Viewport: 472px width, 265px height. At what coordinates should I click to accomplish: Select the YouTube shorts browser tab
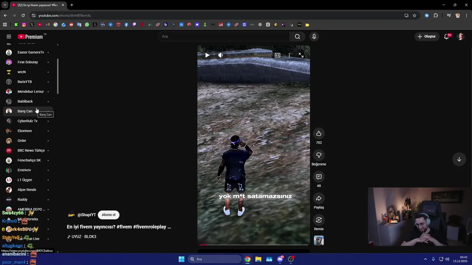38,5
